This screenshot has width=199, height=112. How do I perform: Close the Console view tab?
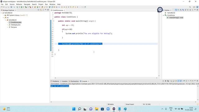[89, 81]
